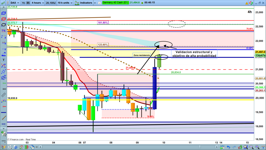Select the percentage 1% tool
The width and height of the screenshot is (266, 150).
coord(4,31)
